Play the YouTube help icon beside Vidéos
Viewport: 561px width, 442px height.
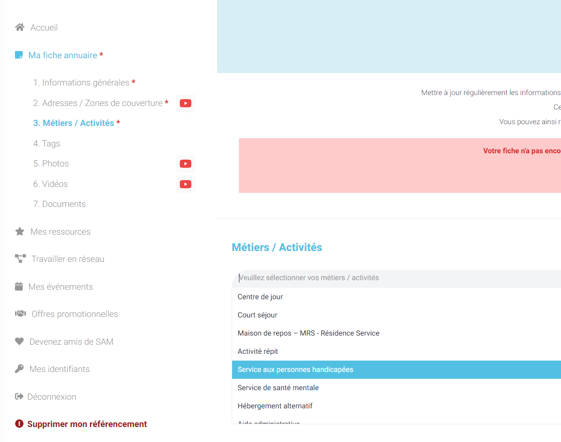pyautogui.click(x=185, y=184)
